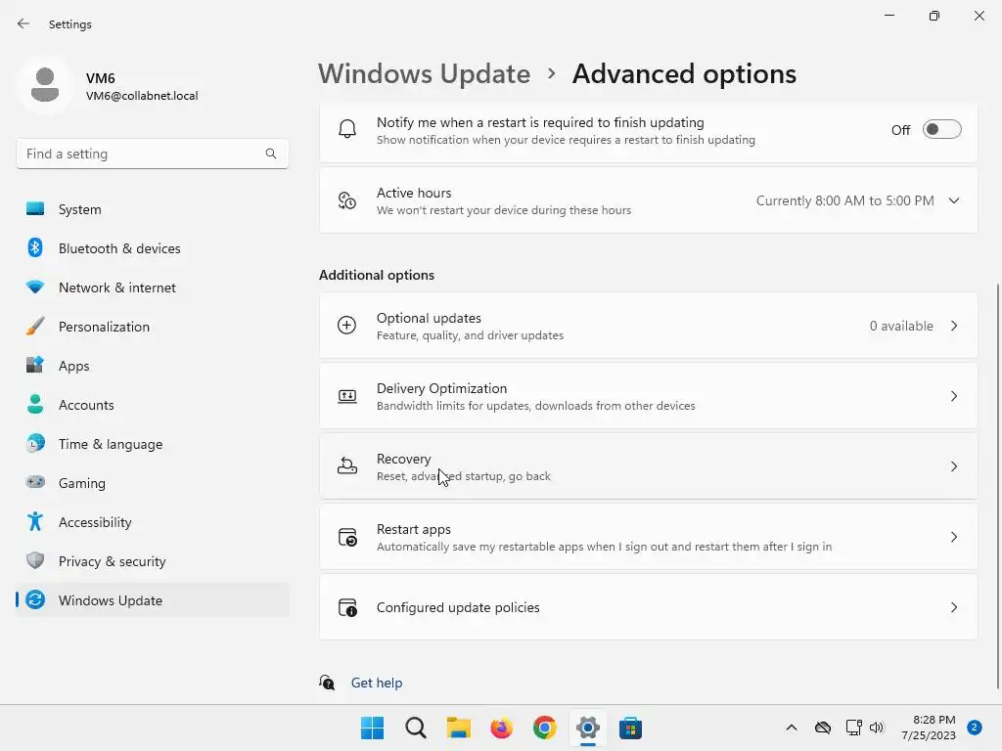Click the Get help link
Image resolution: width=1002 pixels, height=751 pixels.
[377, 683]
